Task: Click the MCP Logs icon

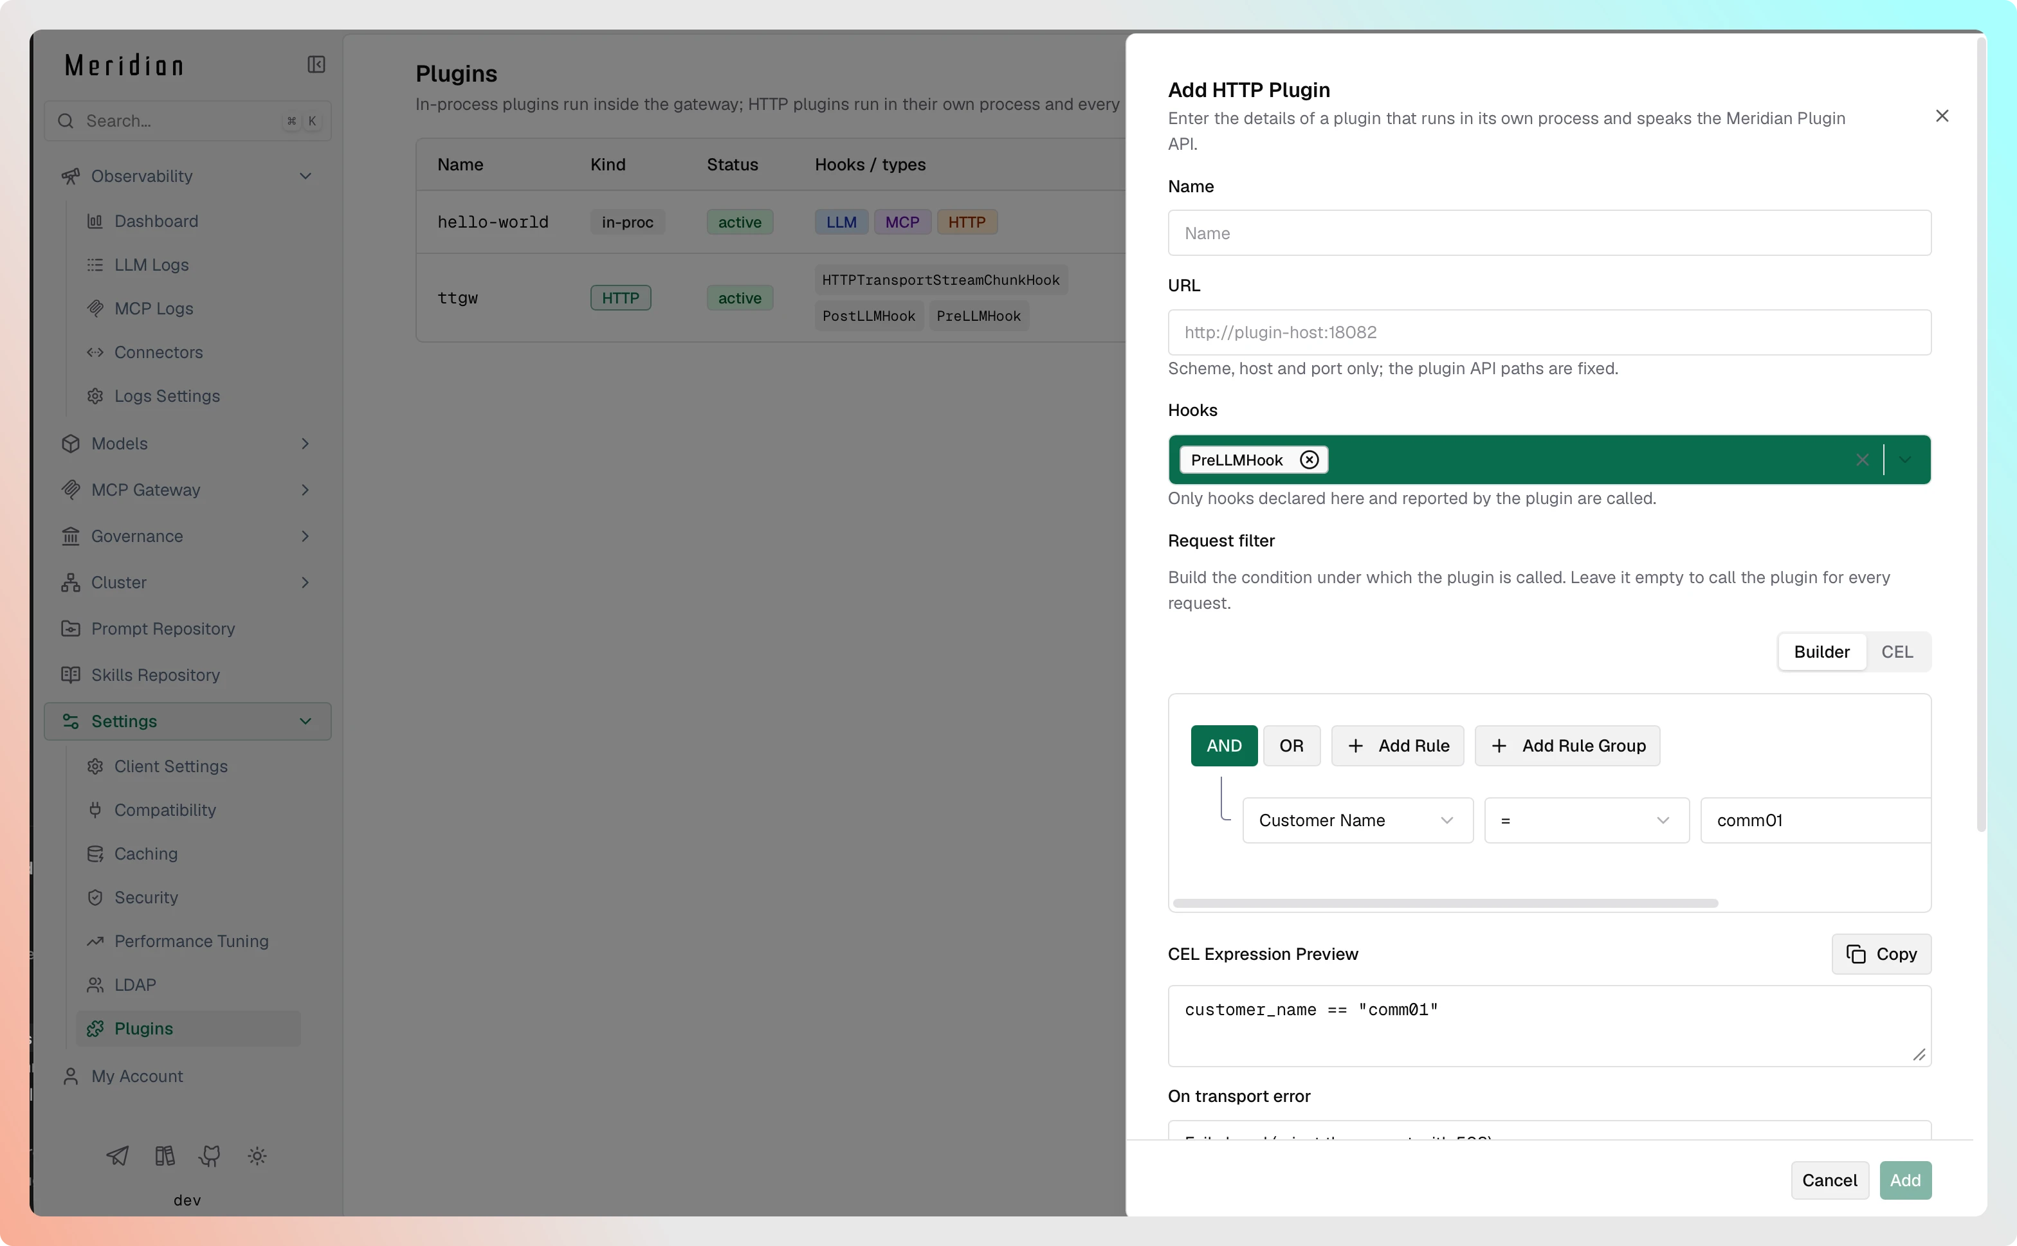Action: [x=95, y=308]
